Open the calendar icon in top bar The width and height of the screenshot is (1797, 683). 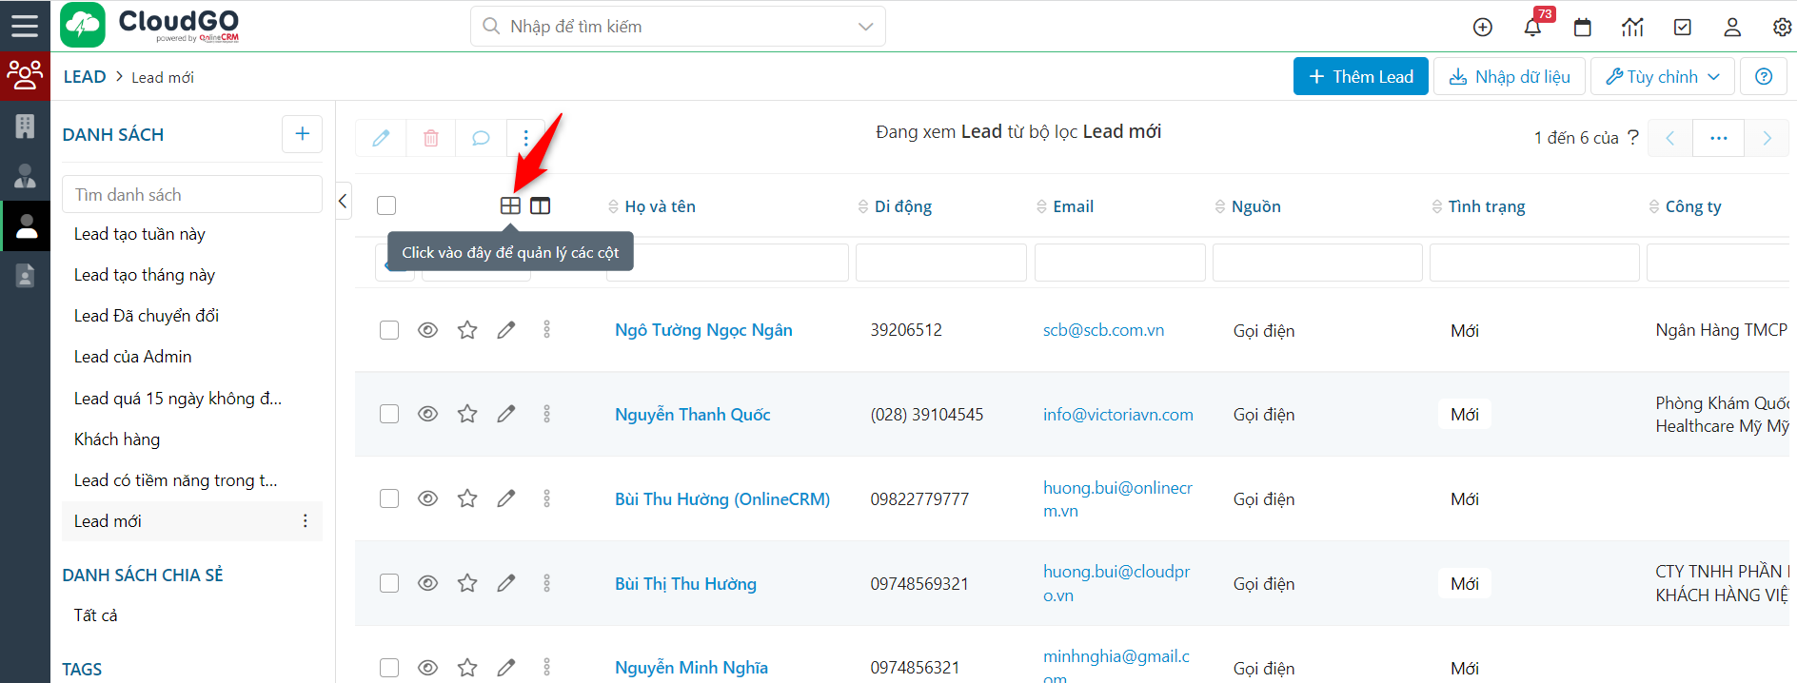click(1583, 28)
